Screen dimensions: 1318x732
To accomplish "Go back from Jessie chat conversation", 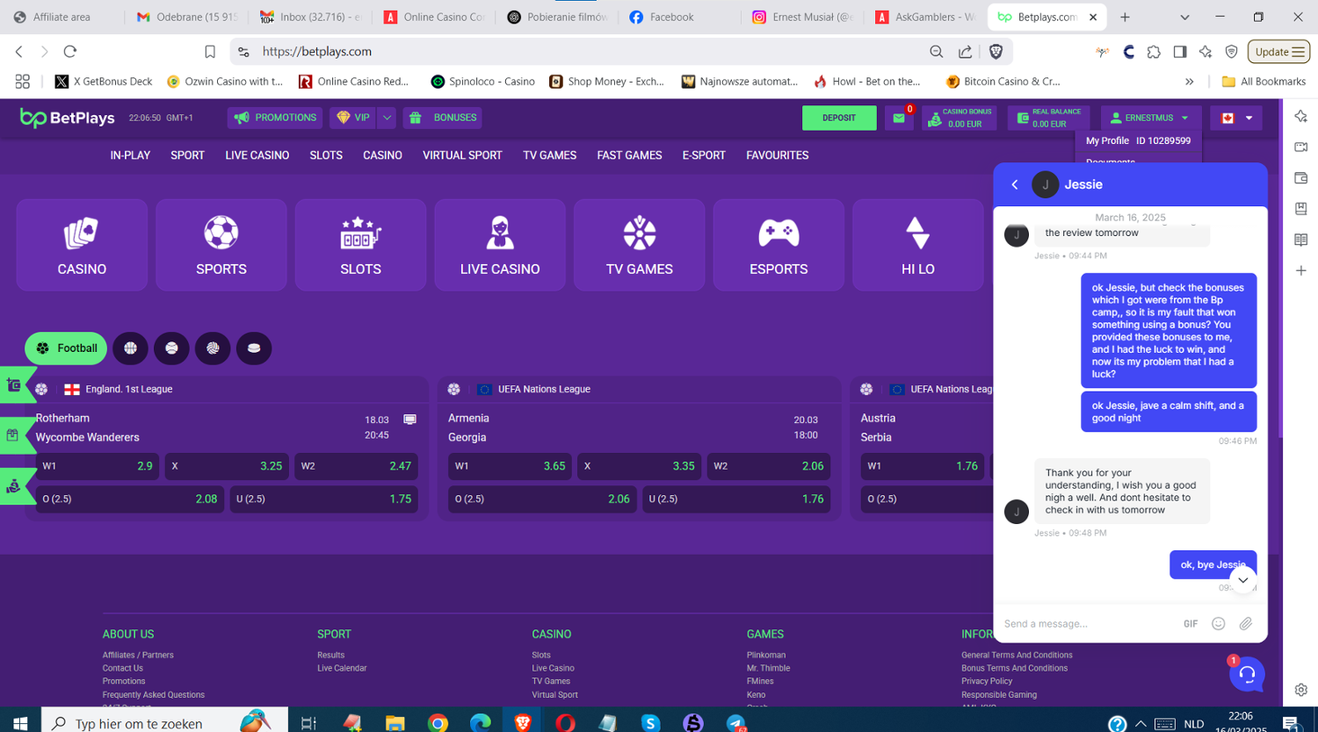I will pos(1015,184).
